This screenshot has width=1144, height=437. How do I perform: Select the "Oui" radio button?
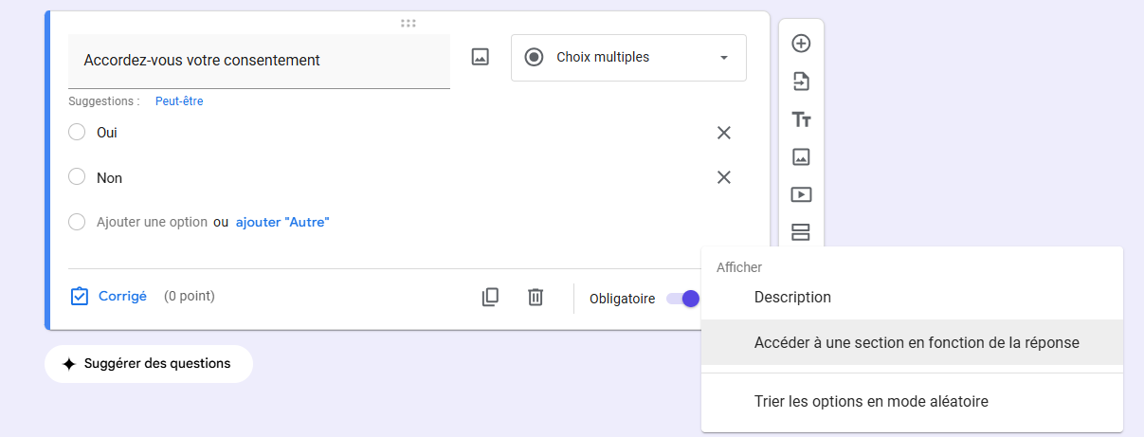click(x=77, y=133)
